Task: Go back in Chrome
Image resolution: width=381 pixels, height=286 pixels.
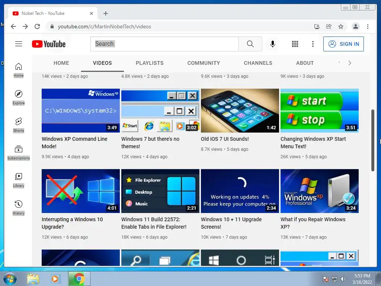Action: [13, 26]
